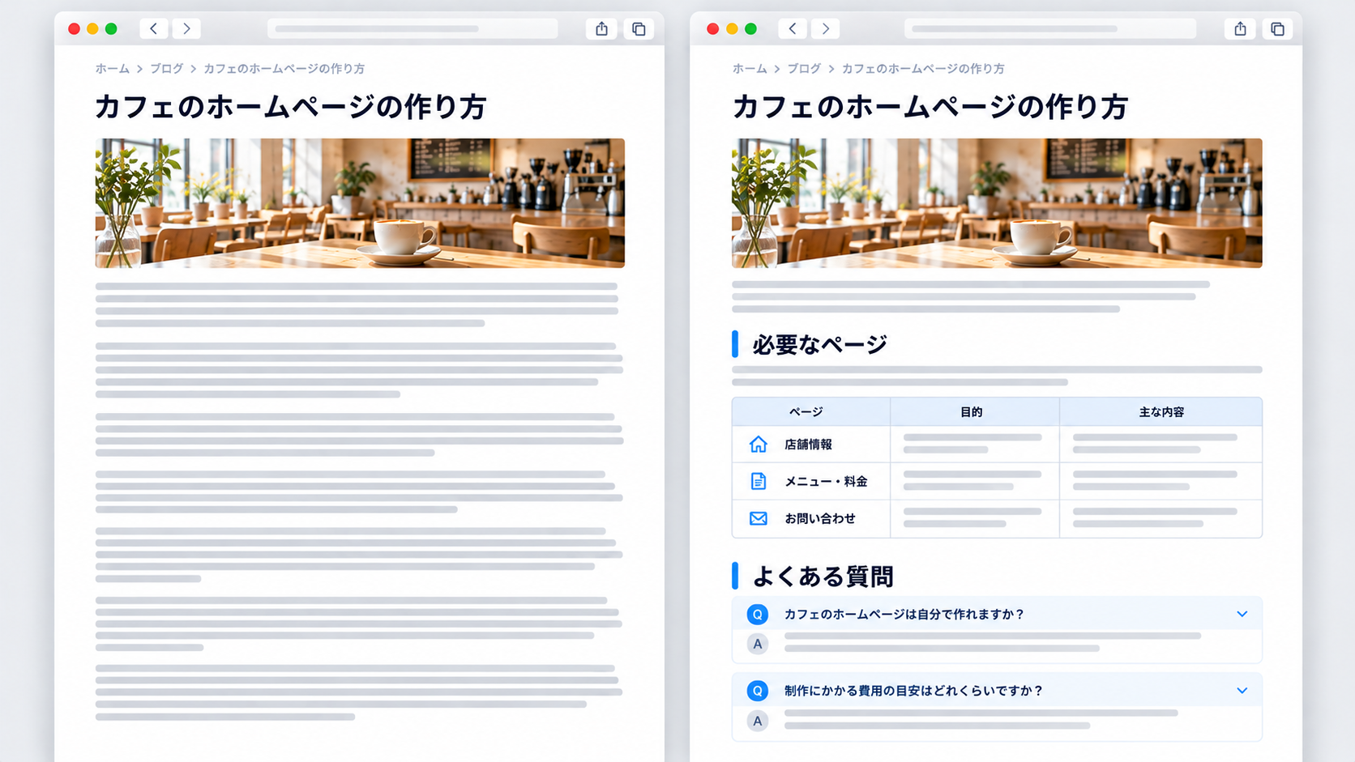Open the ブログ breadcrumb in the right window

(x=804, y=69)
